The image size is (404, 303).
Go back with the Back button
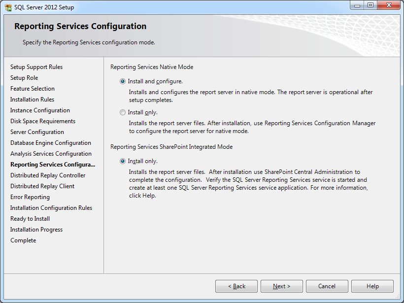(x=236, y=286)
